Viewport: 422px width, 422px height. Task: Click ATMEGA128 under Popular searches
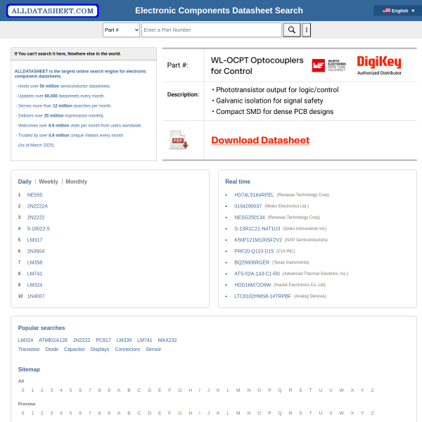(x=53, y=340)
